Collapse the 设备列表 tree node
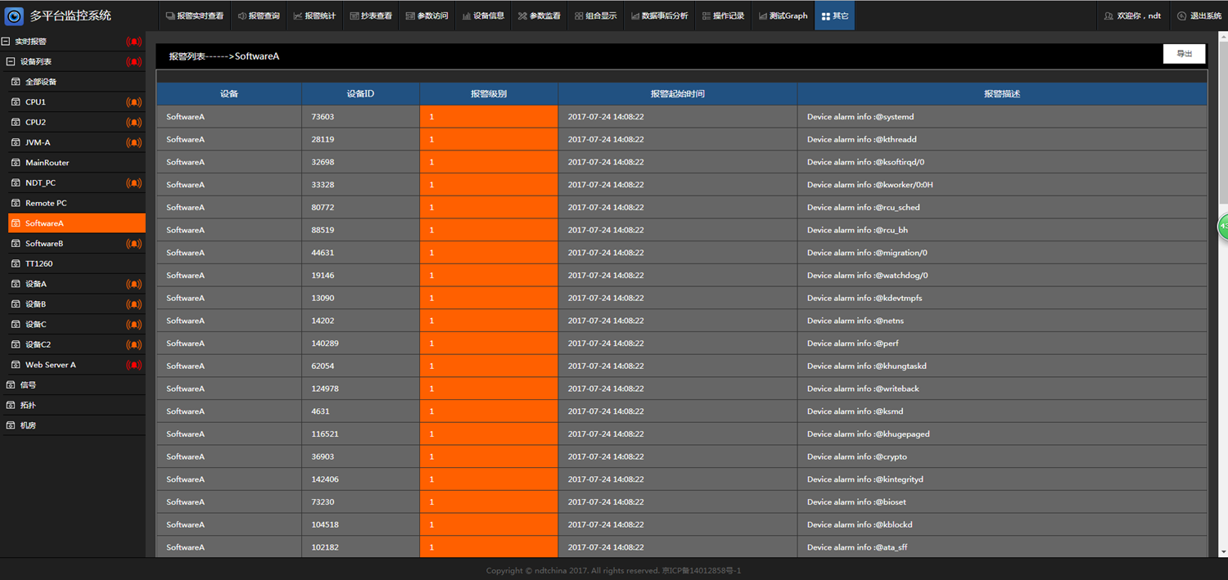This screenshot has width=1228, height=580. pyautogui.click(x=11, y=61)
